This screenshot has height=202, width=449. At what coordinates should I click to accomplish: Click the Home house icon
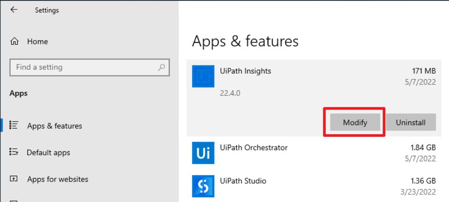(14, 42)
